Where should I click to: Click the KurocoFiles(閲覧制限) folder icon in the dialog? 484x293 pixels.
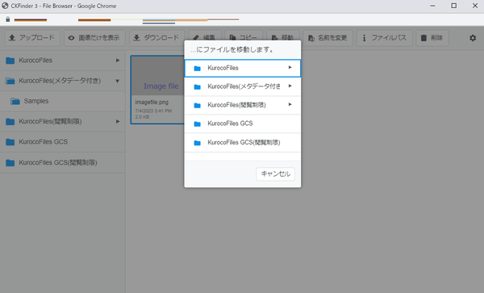coord(198,106)
